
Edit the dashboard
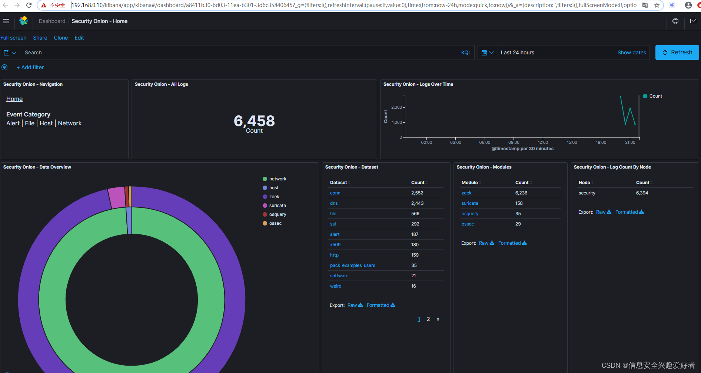pos(79,38)
